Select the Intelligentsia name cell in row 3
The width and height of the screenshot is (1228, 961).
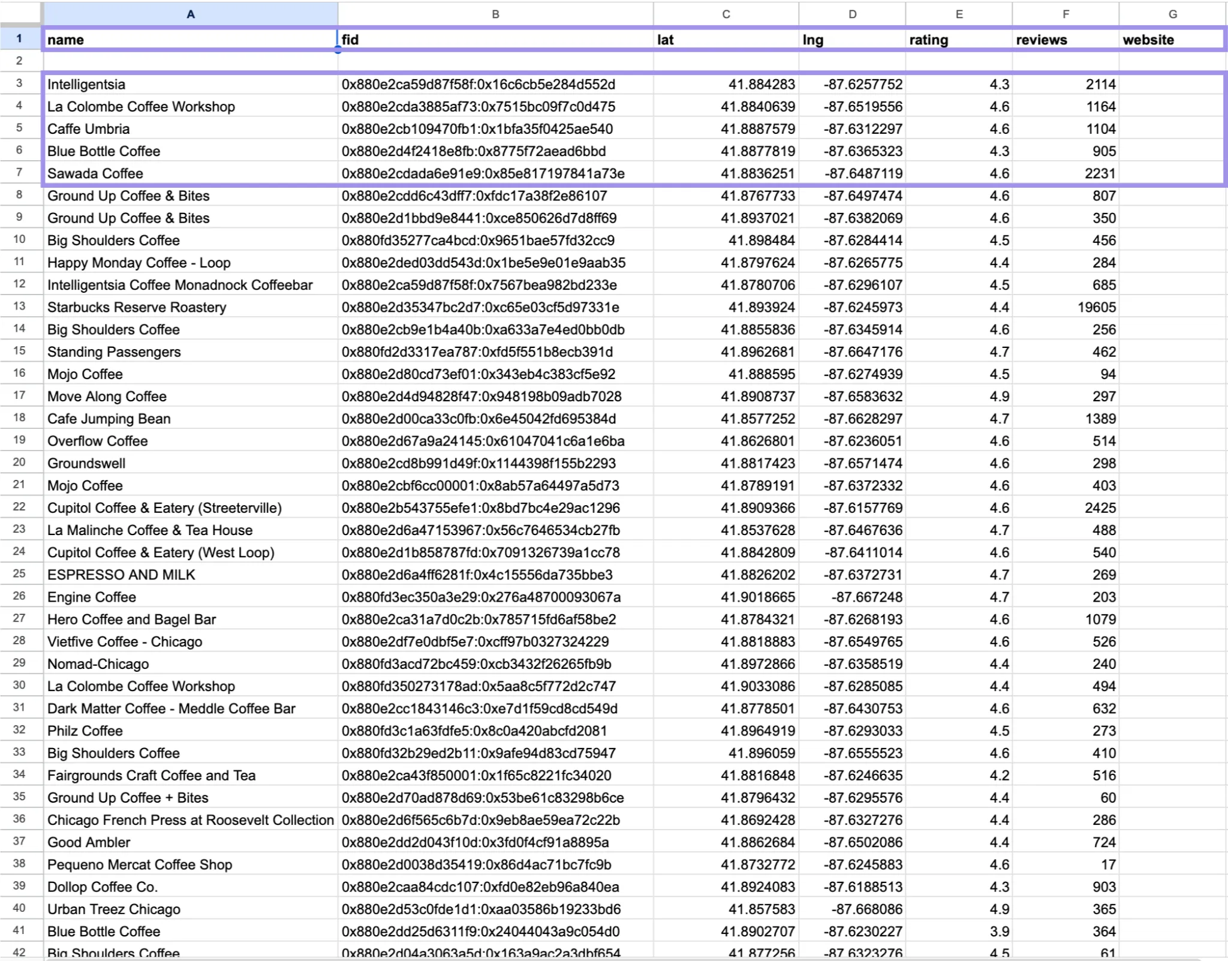point(190,84)
